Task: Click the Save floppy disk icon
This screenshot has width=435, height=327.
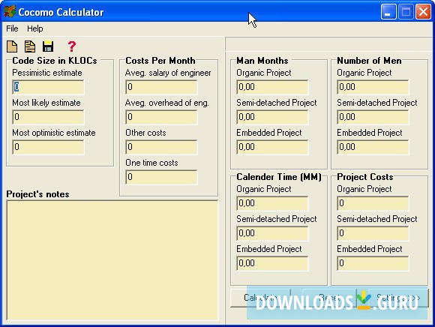Action: pos(48,46)
